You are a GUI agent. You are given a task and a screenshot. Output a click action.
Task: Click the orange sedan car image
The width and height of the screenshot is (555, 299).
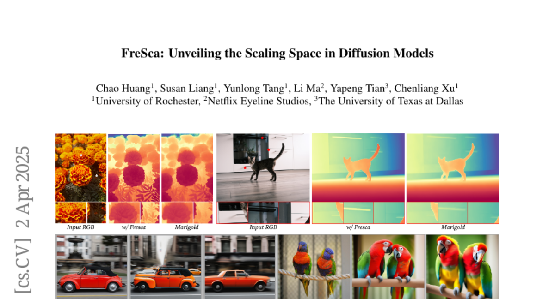click(x=239, y=266)
